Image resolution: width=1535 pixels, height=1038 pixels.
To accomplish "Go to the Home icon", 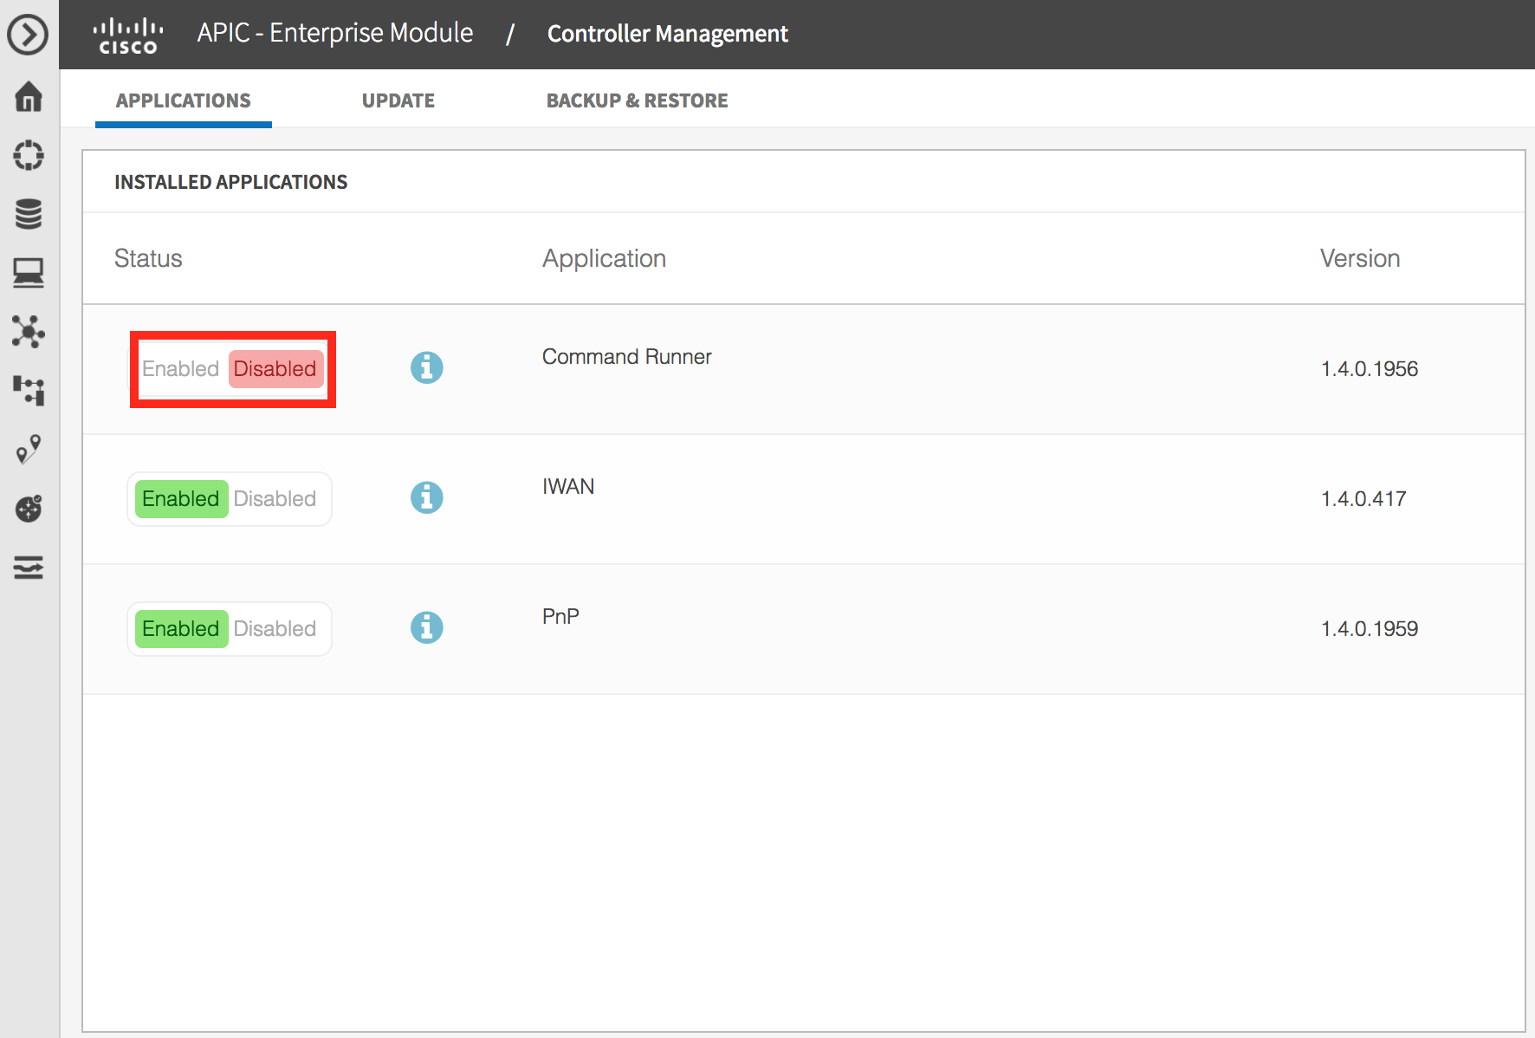I will click(29, 96).
